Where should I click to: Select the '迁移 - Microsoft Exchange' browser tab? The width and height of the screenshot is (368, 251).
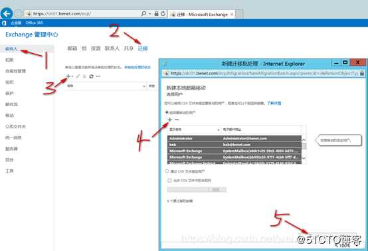coord(201,15)
